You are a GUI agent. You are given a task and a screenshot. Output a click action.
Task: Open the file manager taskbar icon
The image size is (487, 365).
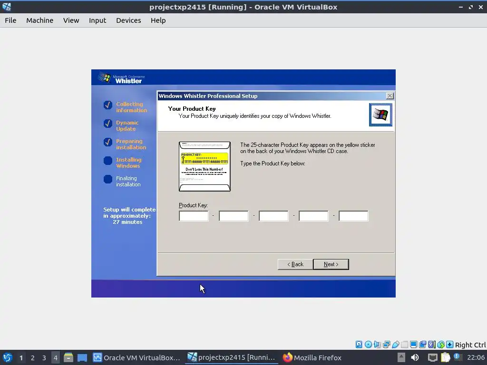(x=68, y=357)
